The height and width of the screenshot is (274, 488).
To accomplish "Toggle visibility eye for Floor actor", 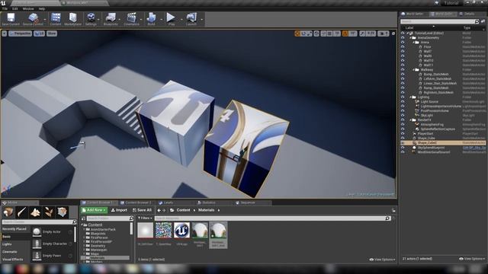I will (x=403, y=47).
